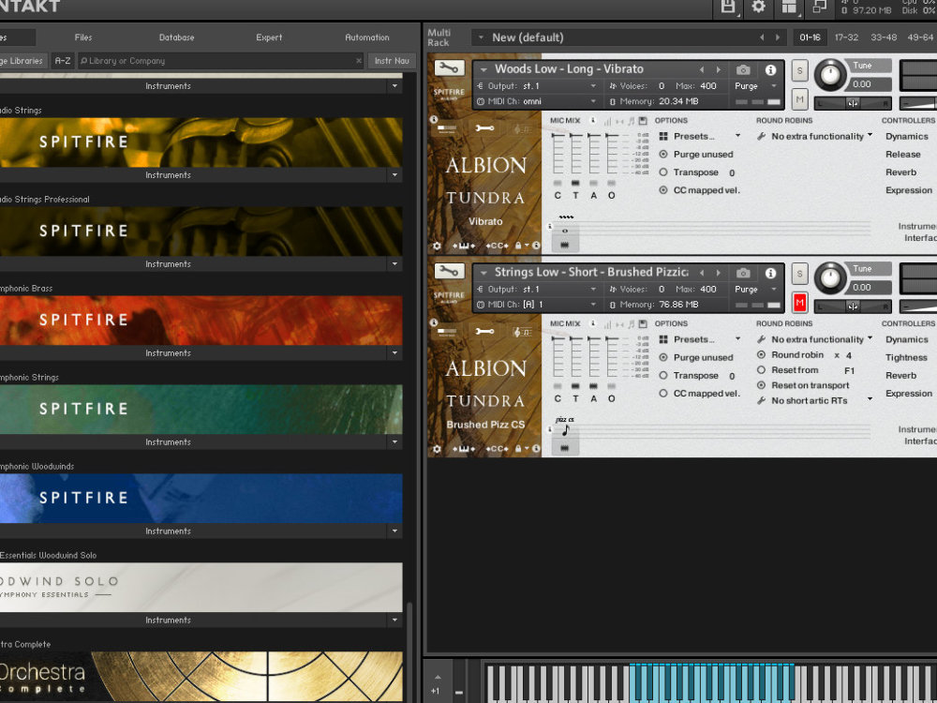This screenshot has height=703, width=937.
Task: Click lock icon in Strings Low panel
Action: pyautogui.click(x=518, y=448)
